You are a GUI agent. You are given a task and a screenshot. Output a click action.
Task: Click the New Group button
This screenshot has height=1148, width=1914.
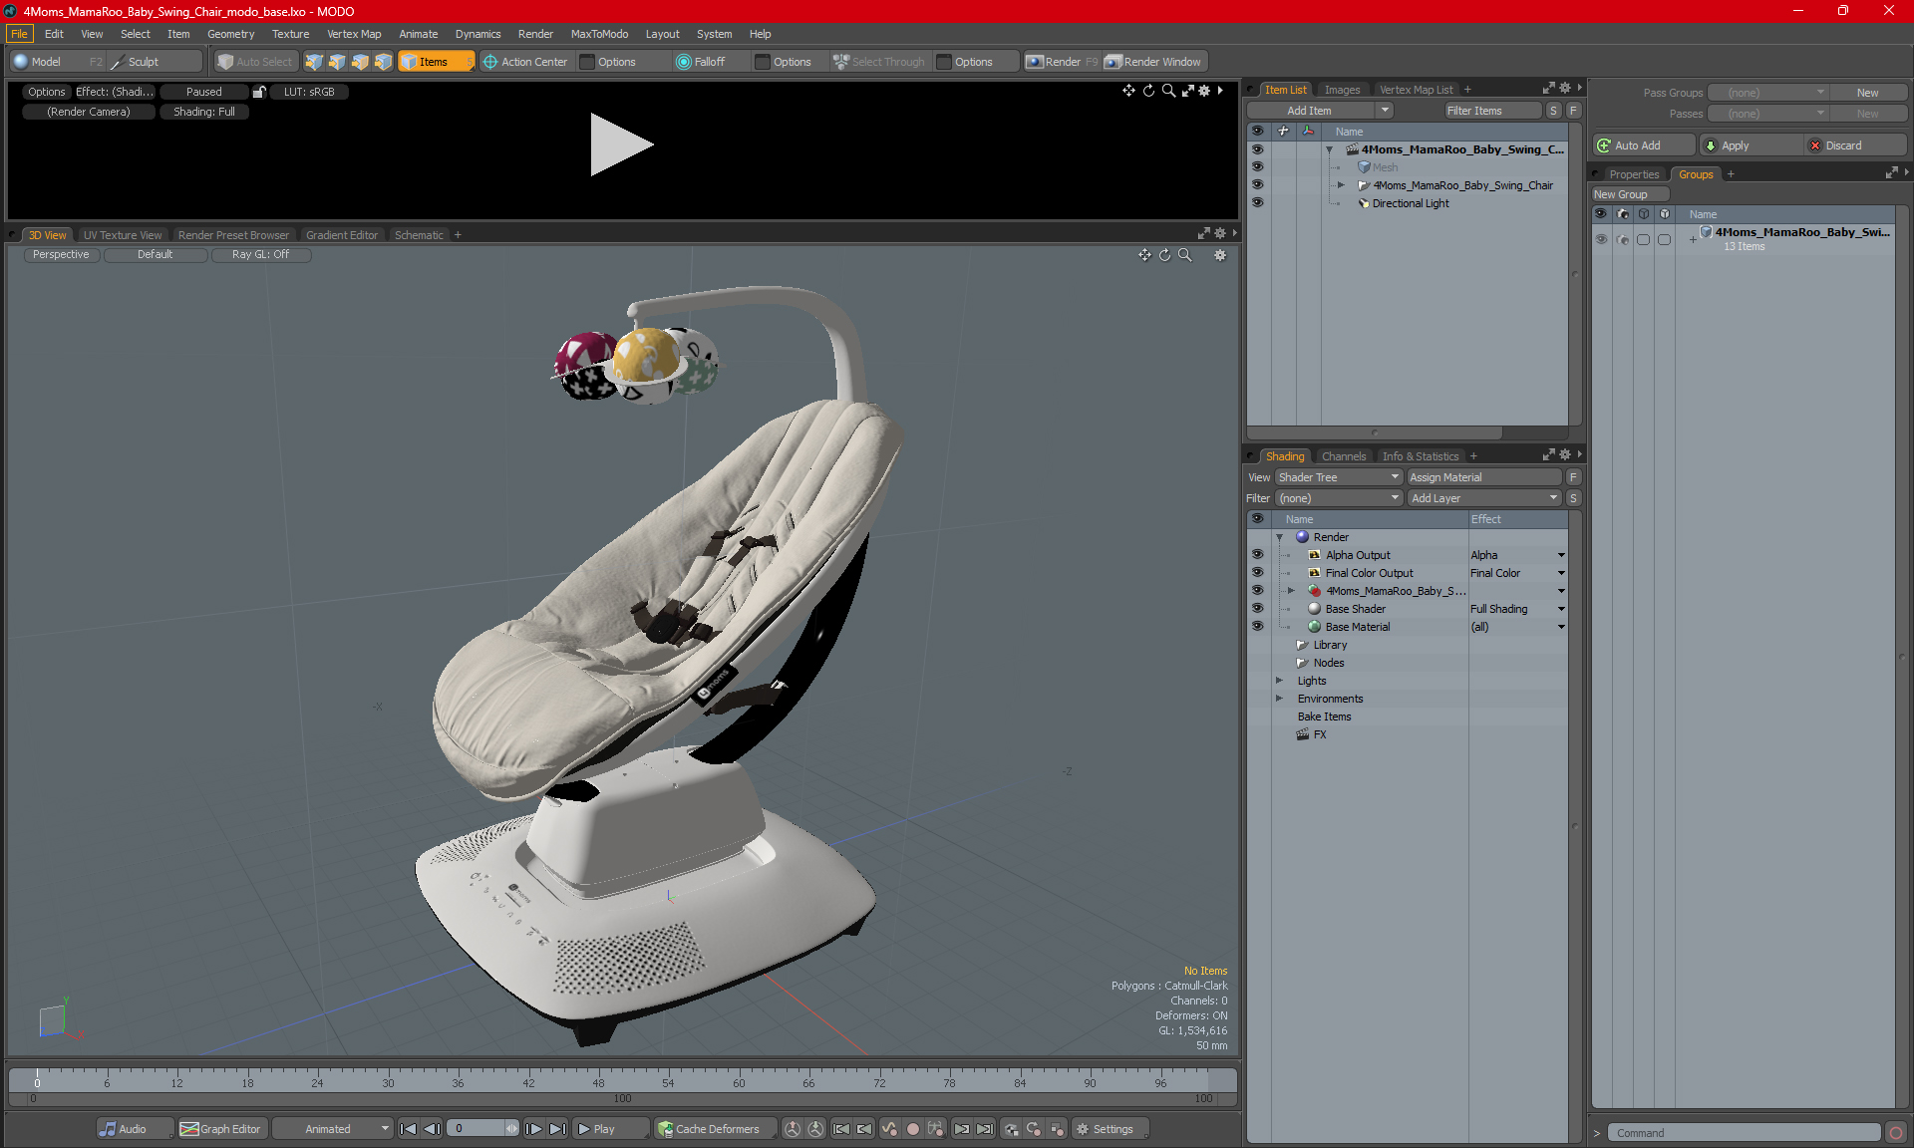click(x=1630, y=194)
